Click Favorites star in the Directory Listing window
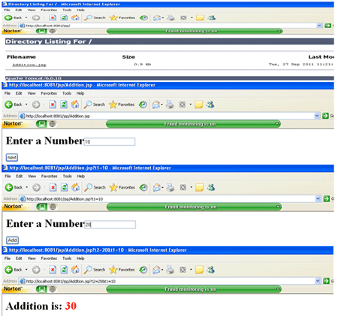Screen dimensions: 338x324 pyautogui.click(x=113, y=18)
